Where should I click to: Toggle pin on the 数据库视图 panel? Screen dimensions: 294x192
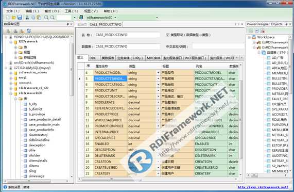coord(67,24)
